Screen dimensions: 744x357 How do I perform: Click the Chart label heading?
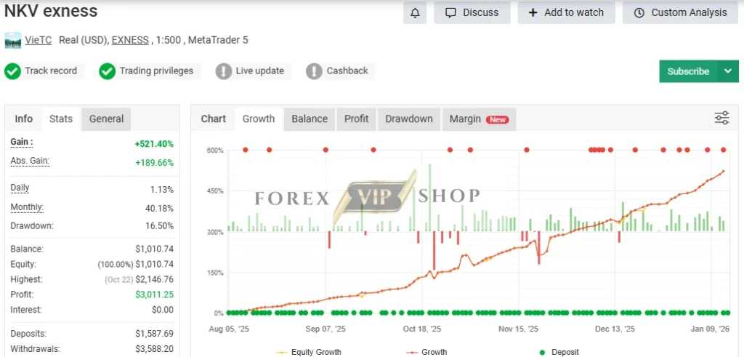click(x=214, y=119)
